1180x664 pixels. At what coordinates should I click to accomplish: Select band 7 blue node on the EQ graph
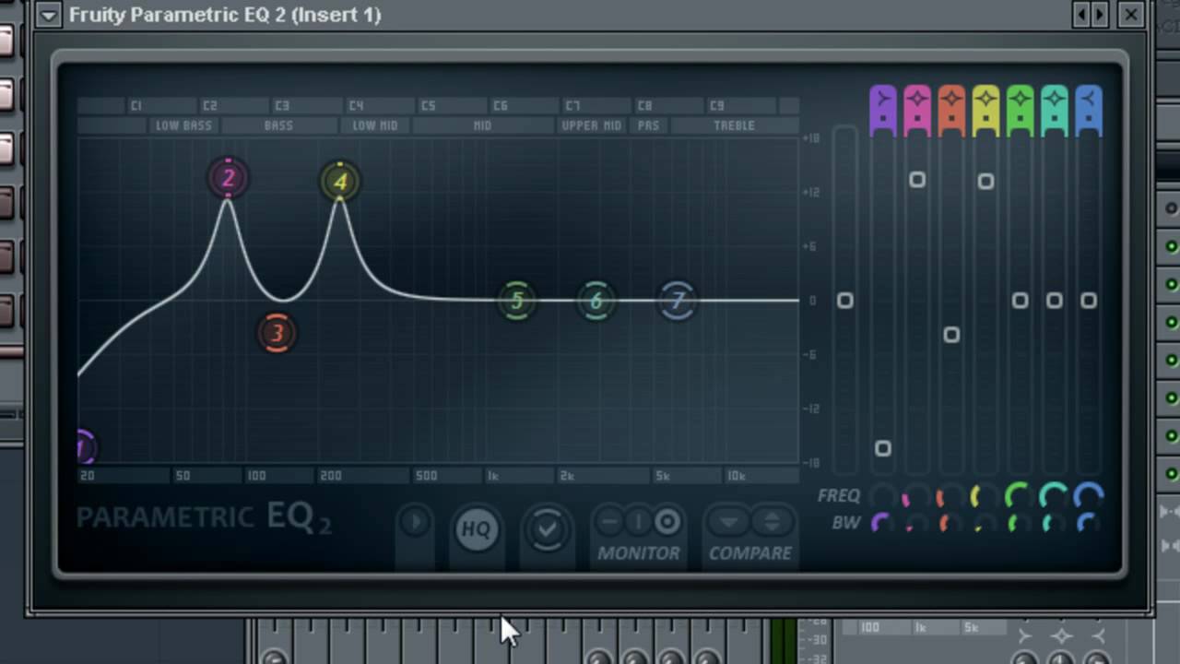(x=678, y=301)
